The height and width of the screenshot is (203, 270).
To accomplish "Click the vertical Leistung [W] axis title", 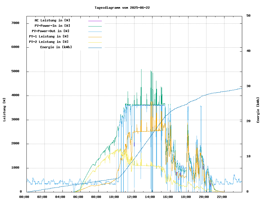I will [4, 110].
